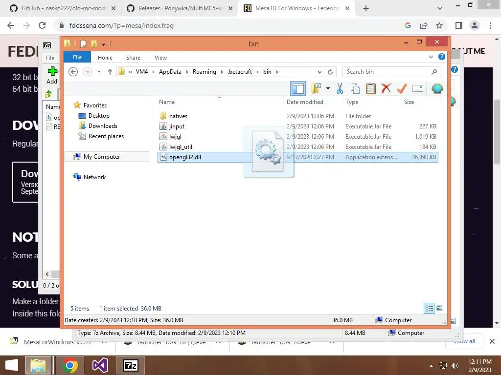The image size is (501, 375).
Task: Toggle Chrome side panel icon
Action: click(x=459, y=25)
